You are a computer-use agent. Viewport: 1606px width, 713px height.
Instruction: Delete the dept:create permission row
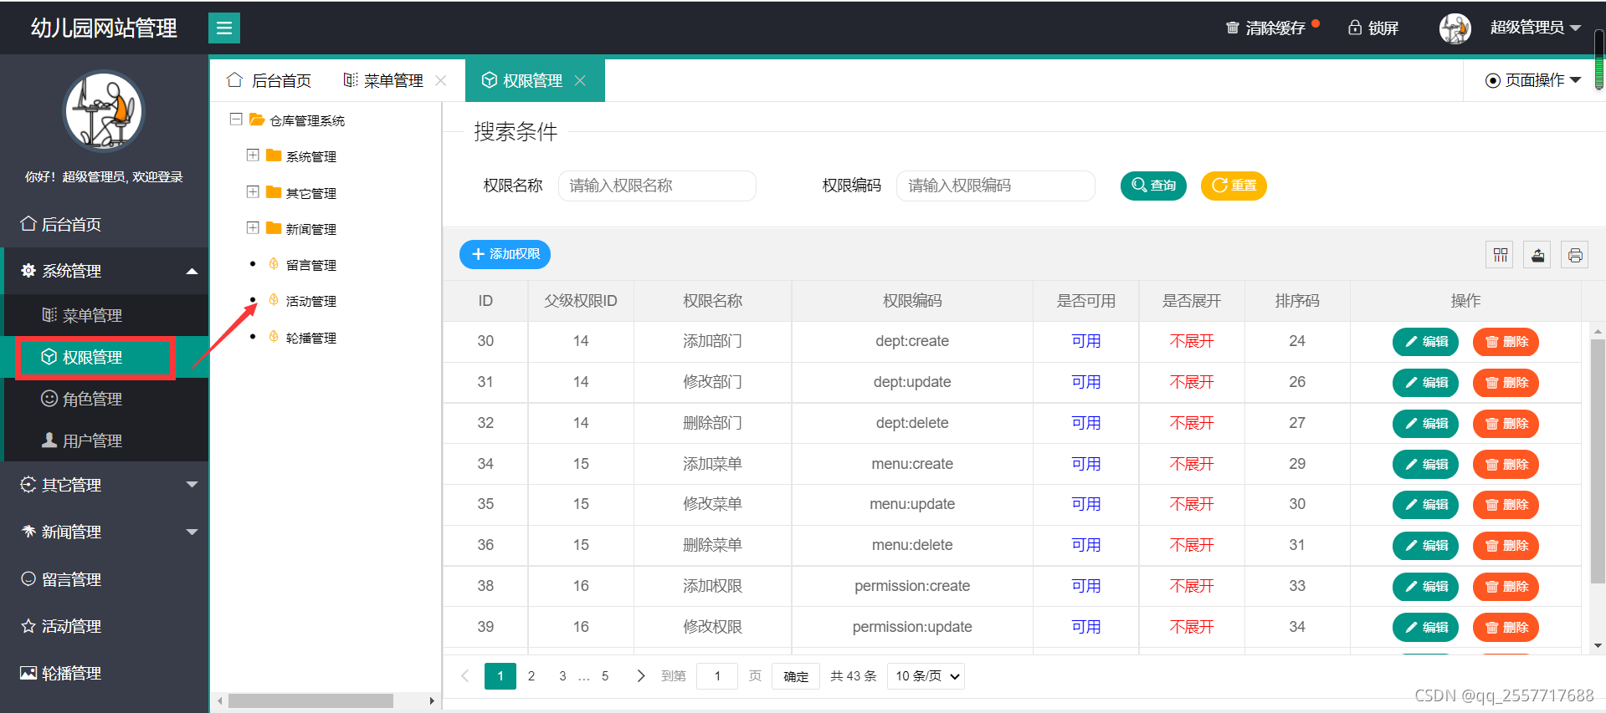[1506, 342]
